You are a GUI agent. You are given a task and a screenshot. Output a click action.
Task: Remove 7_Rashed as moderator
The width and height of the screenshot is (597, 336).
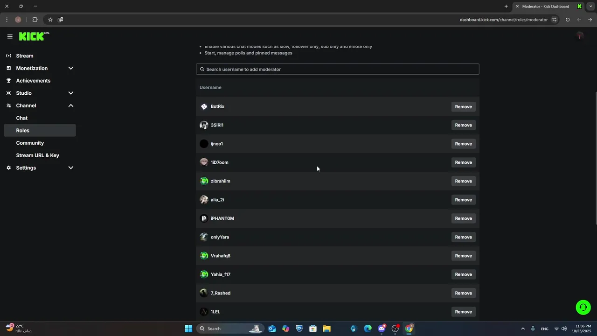(x=463, y=293)
